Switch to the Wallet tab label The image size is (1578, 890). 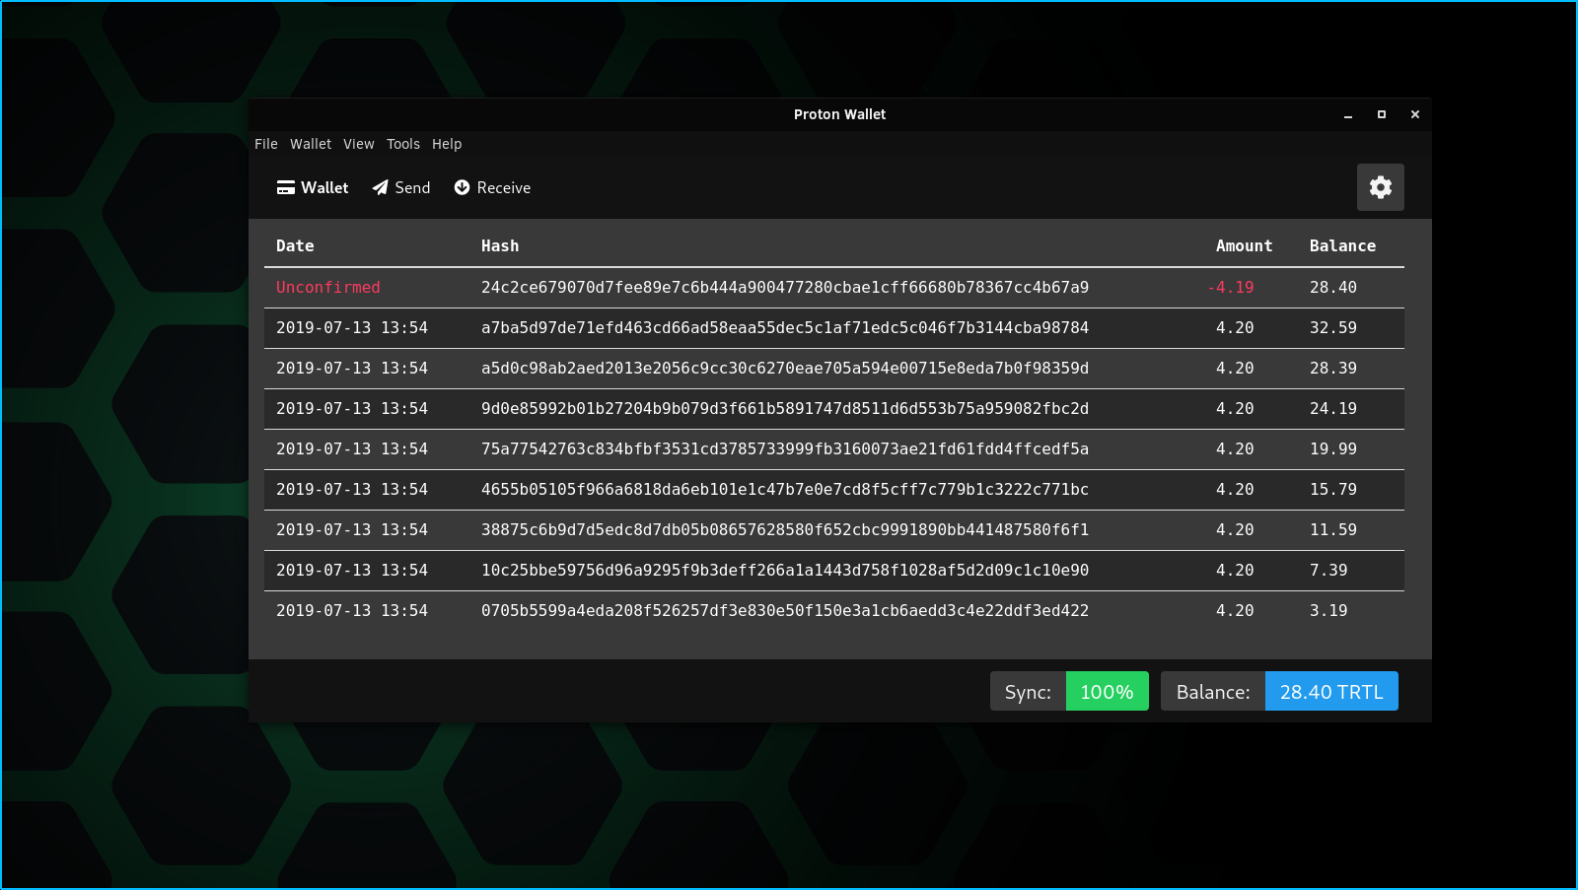[324, 187]
